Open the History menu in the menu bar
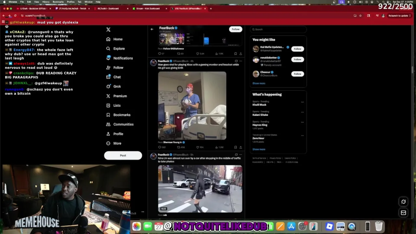Image resolution: width=416 pixels, height=234 pixels. pyautogui.click(x=46, y=2)
